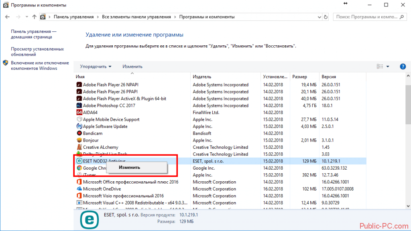Open the address bar history dropdown
This screenshot has height=231, width=411.
point(317,17)
